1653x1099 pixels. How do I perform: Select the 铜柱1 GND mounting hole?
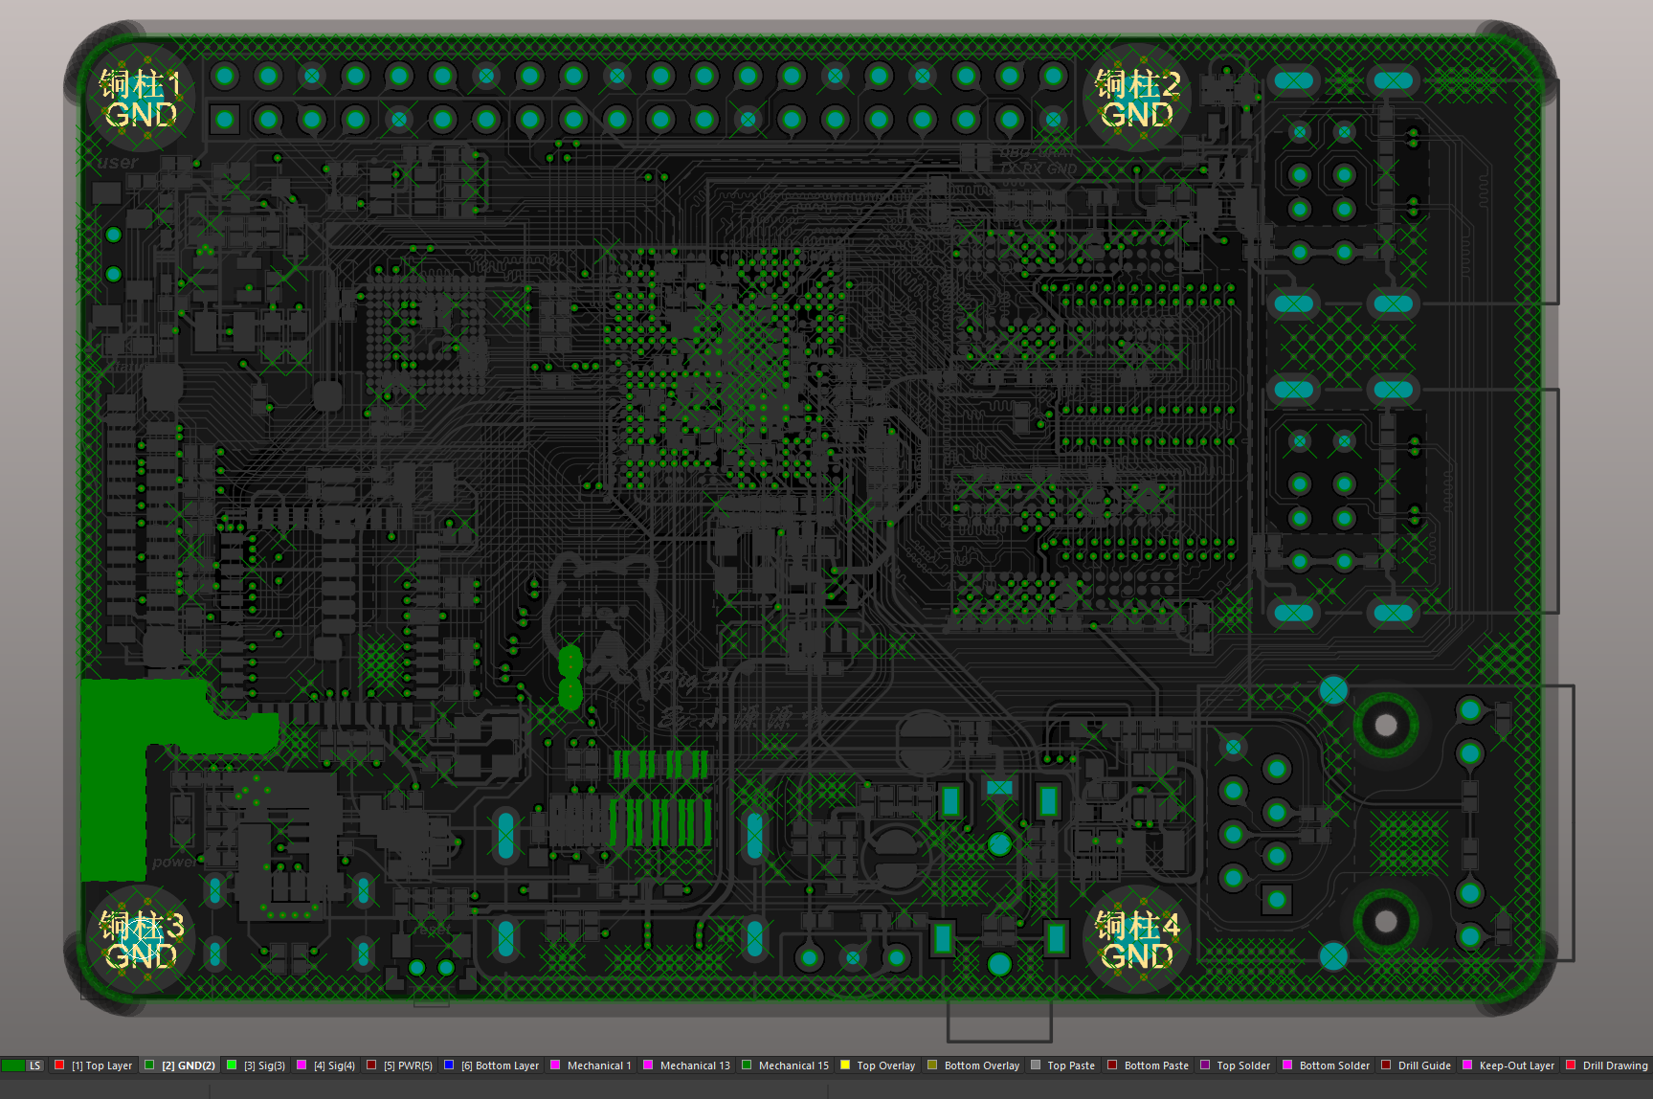click(141, 98)
